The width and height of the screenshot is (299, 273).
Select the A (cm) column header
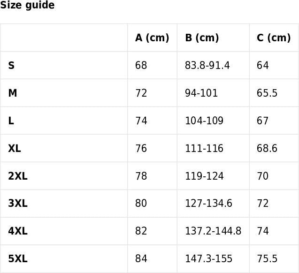point(152,38)
